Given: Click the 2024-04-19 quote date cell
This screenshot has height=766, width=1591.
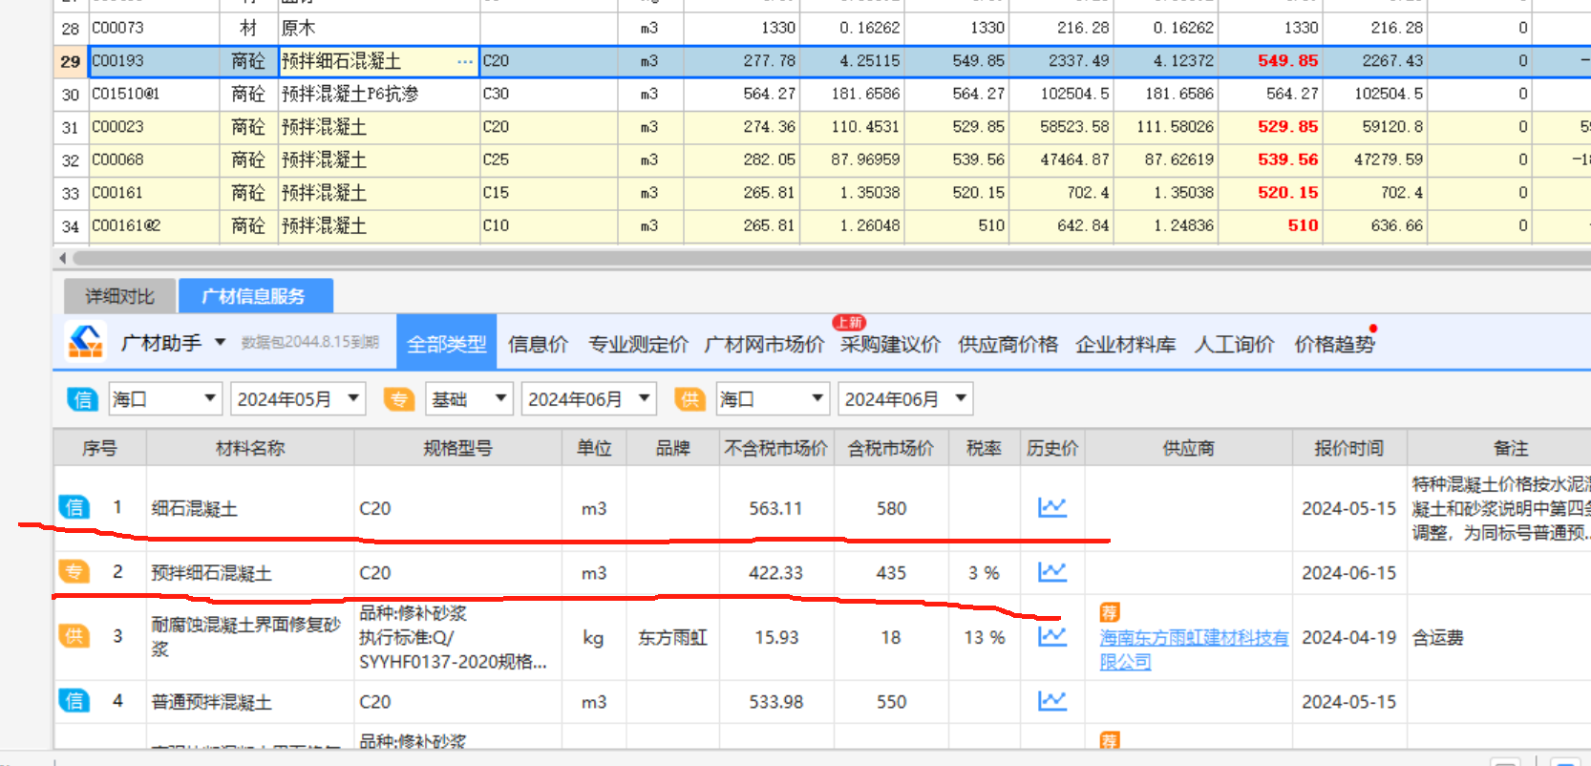Looking at the screenshot, I should 1348,637.
